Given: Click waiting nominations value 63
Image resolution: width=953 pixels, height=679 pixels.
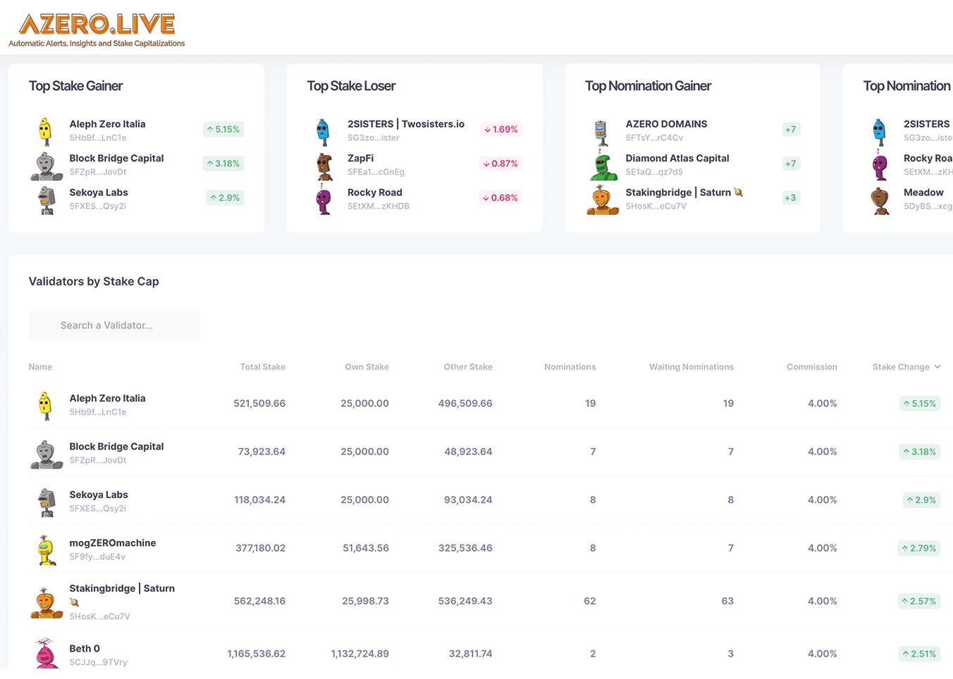Looking at the screenshot, I should click(727, 602).
